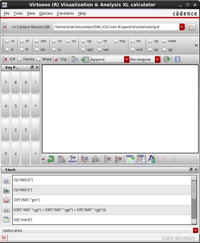200x243 pixels.
Task: Select the vt radio button
Action: tap(7, 41)
